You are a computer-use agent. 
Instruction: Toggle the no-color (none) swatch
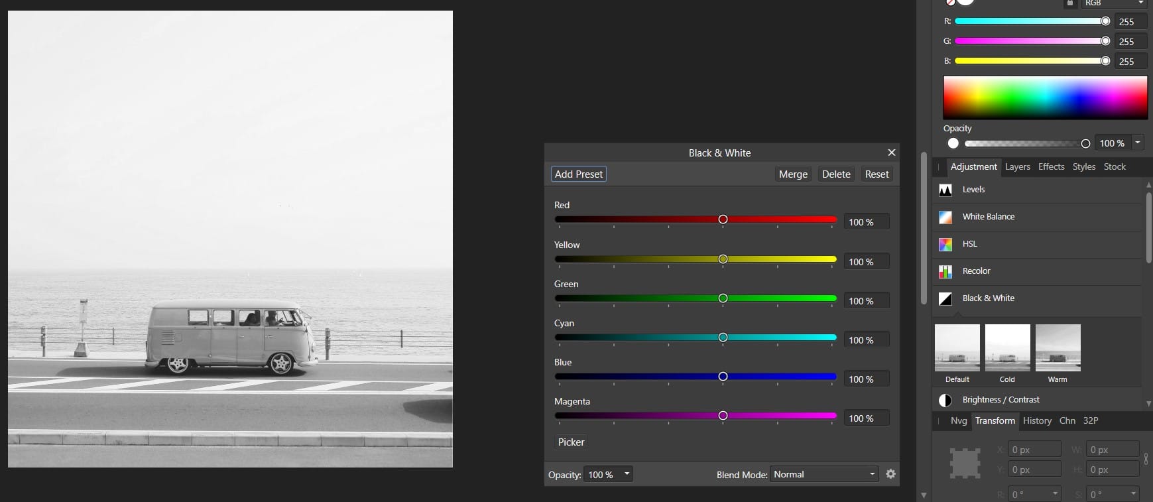point(949,2)
